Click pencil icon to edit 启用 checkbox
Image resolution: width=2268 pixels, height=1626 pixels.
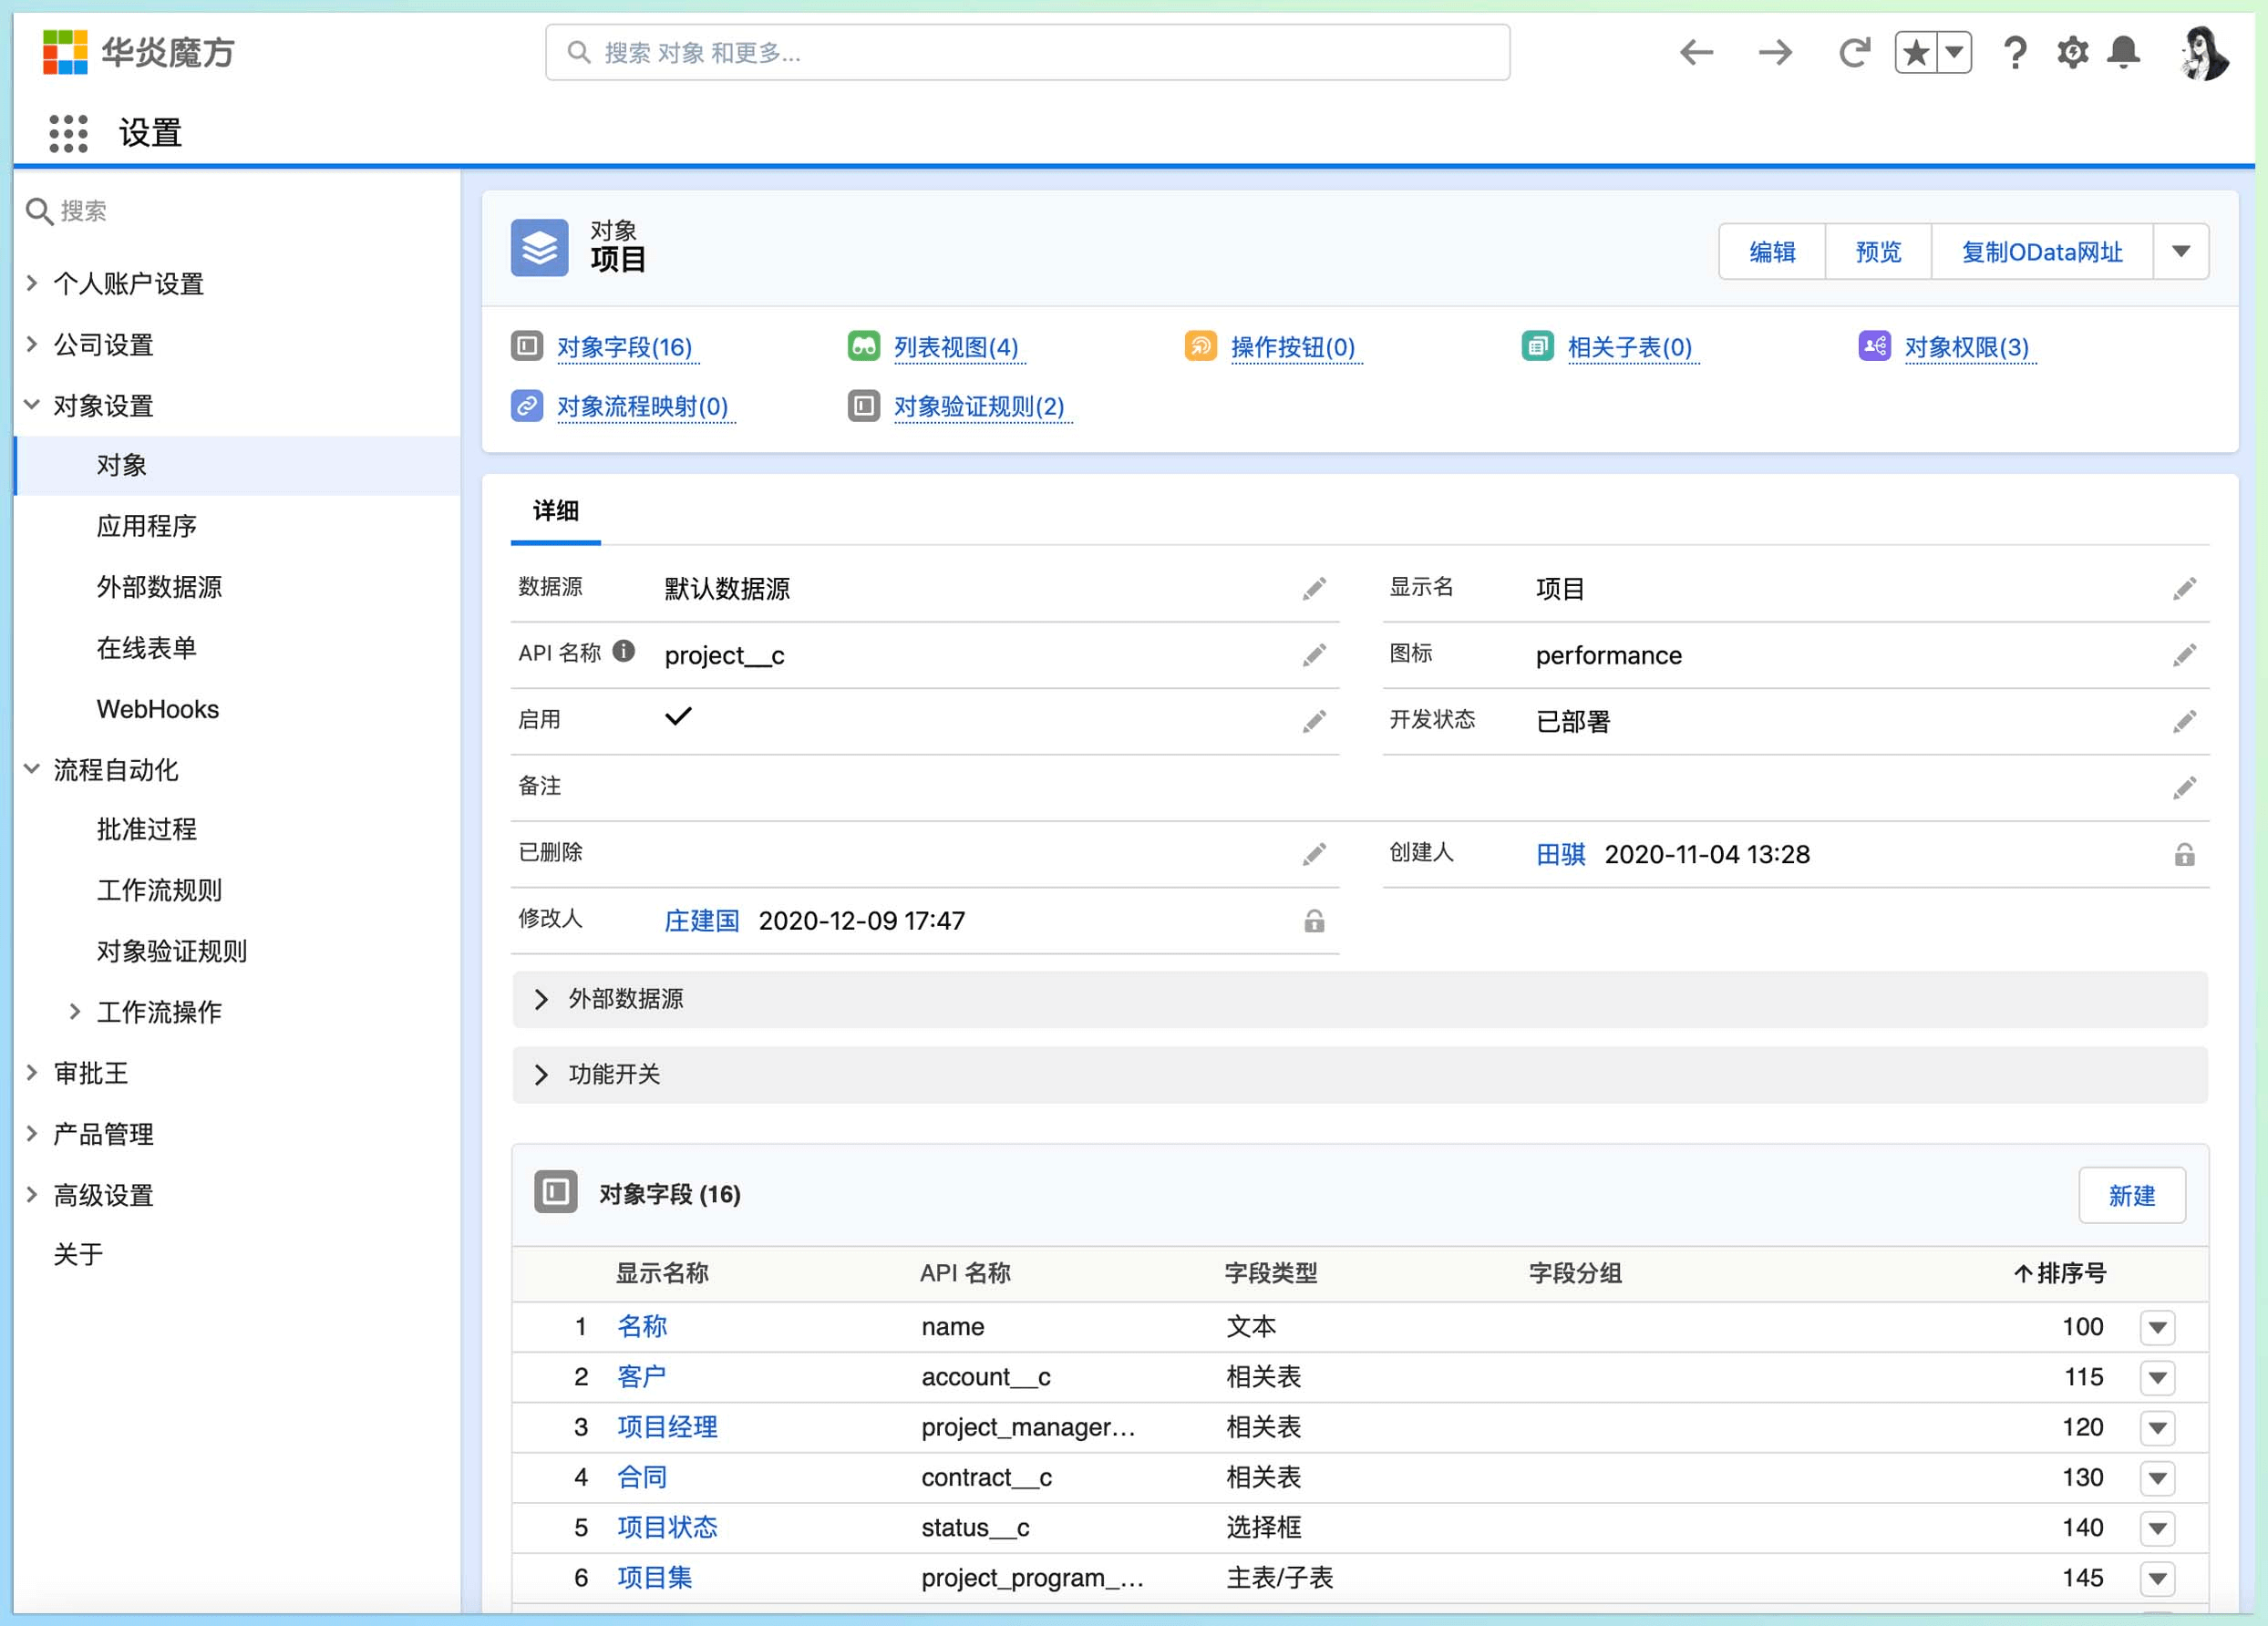(x=1314, y=721)
